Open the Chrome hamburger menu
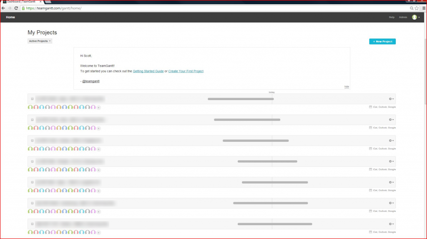This screenshot has height=239, width=427. click(x=424, y=8)
